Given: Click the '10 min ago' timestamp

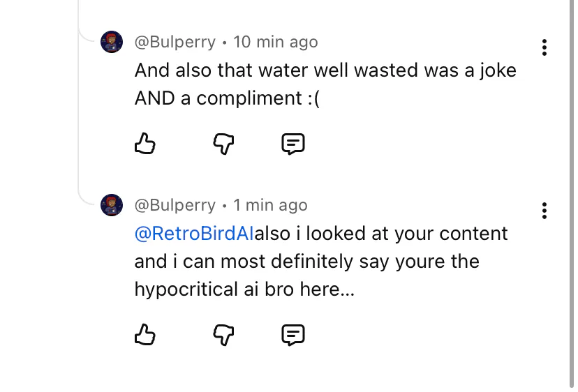Looking at the screenshot, I should (276, 42).
